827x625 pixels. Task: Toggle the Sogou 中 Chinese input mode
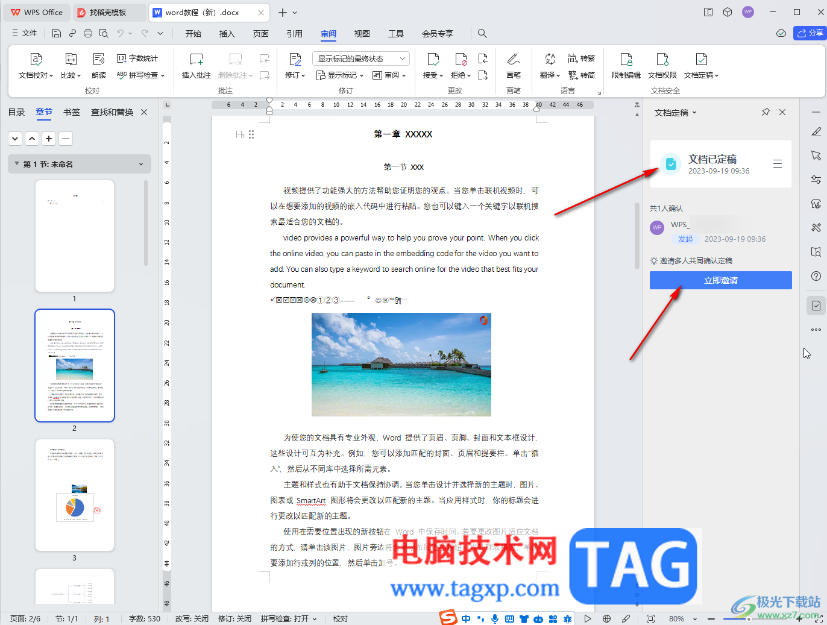click(466, 618)
